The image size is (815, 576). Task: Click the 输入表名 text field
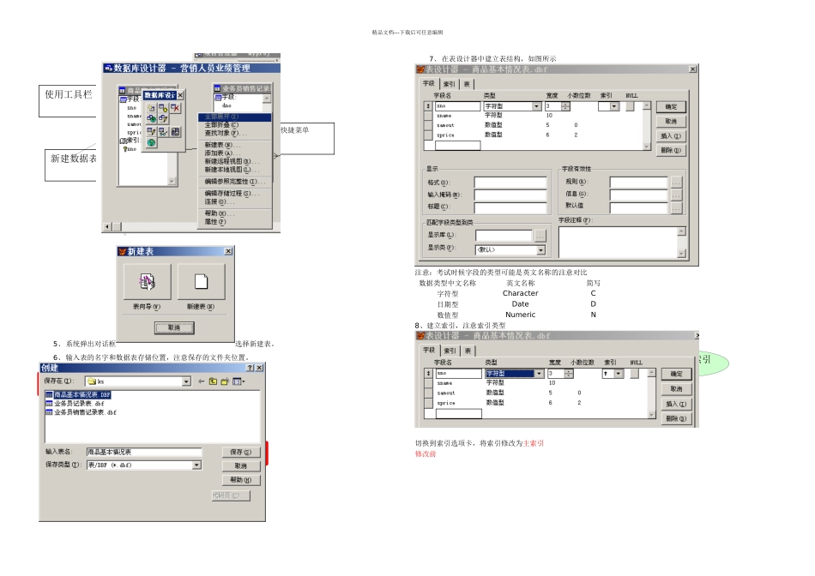[144, 452]
